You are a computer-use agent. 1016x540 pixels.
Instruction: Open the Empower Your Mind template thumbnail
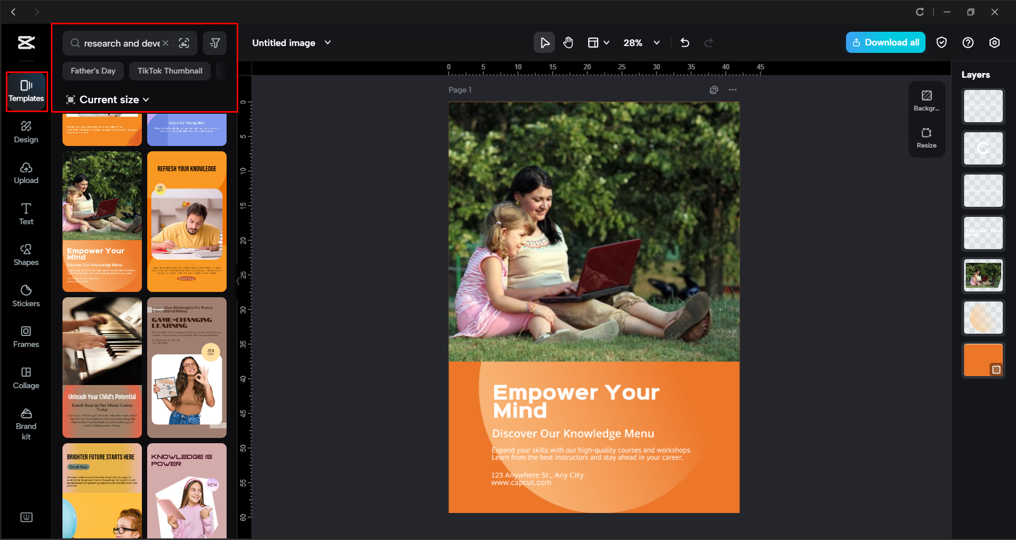[x=102, y=221]
